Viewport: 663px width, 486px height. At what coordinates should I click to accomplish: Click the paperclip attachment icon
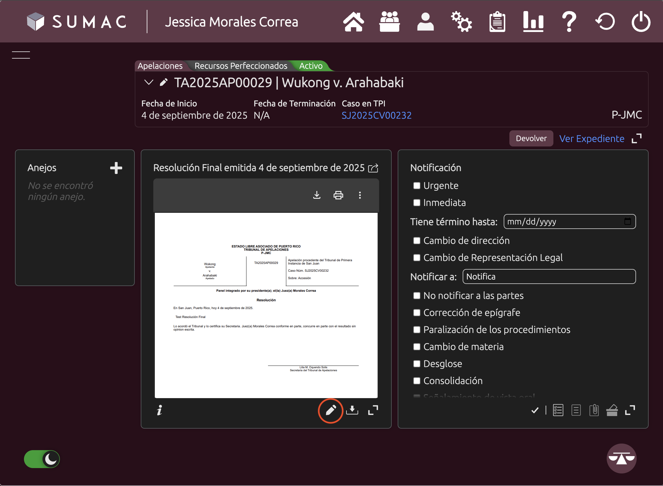point(594,410)
